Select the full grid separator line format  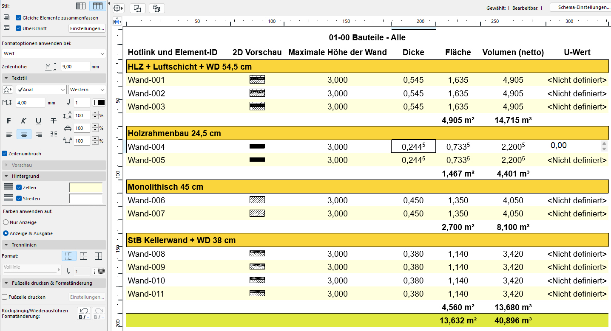point(98,256)
